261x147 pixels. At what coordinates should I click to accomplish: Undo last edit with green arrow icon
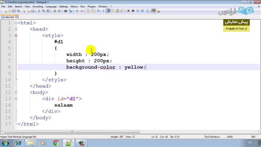[x=55, y=11]
